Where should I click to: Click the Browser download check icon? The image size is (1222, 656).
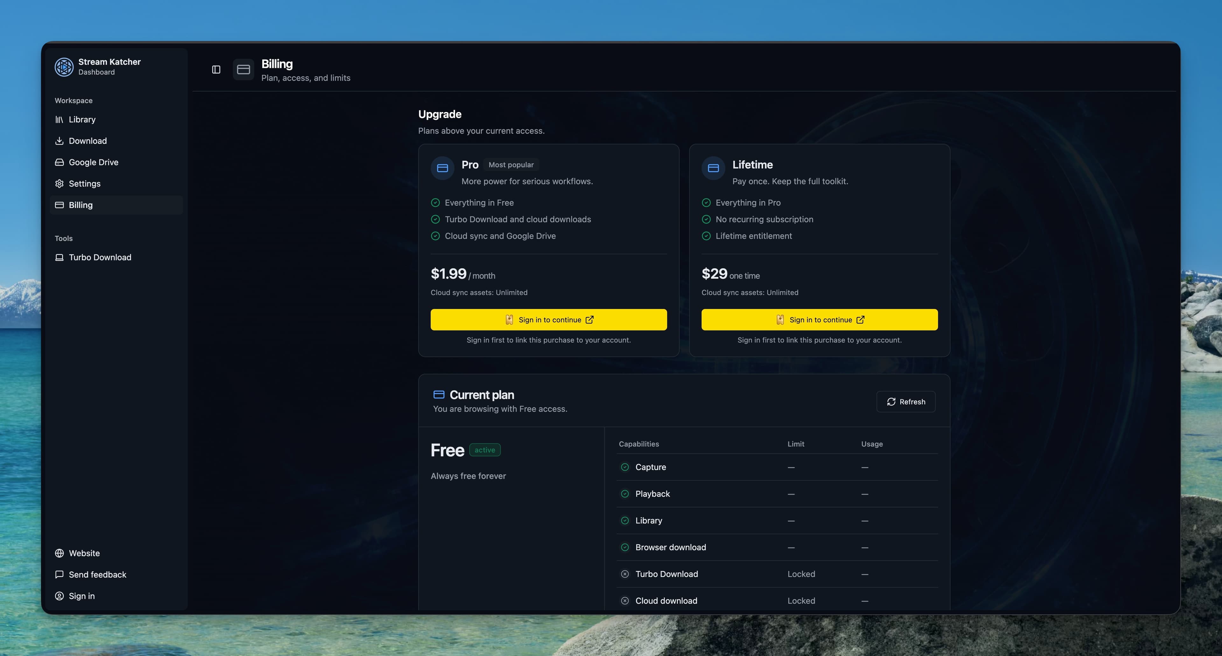[x=625, y=547]
